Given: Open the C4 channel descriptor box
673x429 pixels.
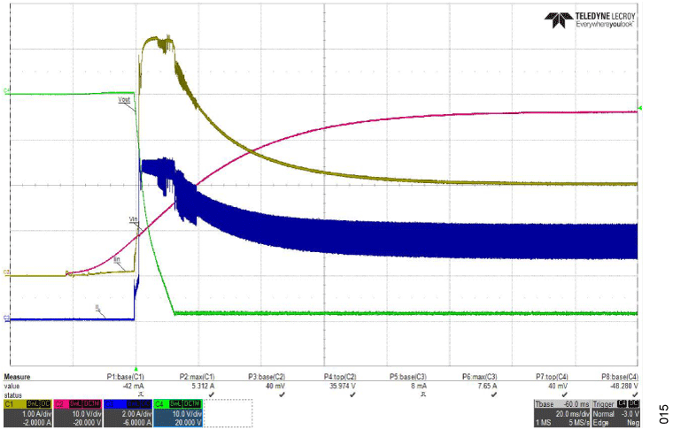Looking at the screenshot, I should point(178,411).
